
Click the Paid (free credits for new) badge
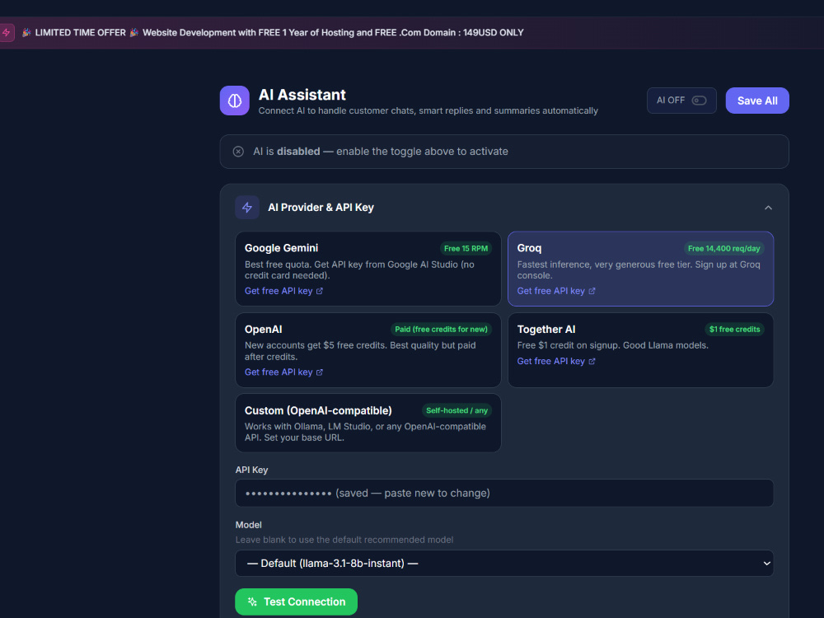[x=441, y=330]
